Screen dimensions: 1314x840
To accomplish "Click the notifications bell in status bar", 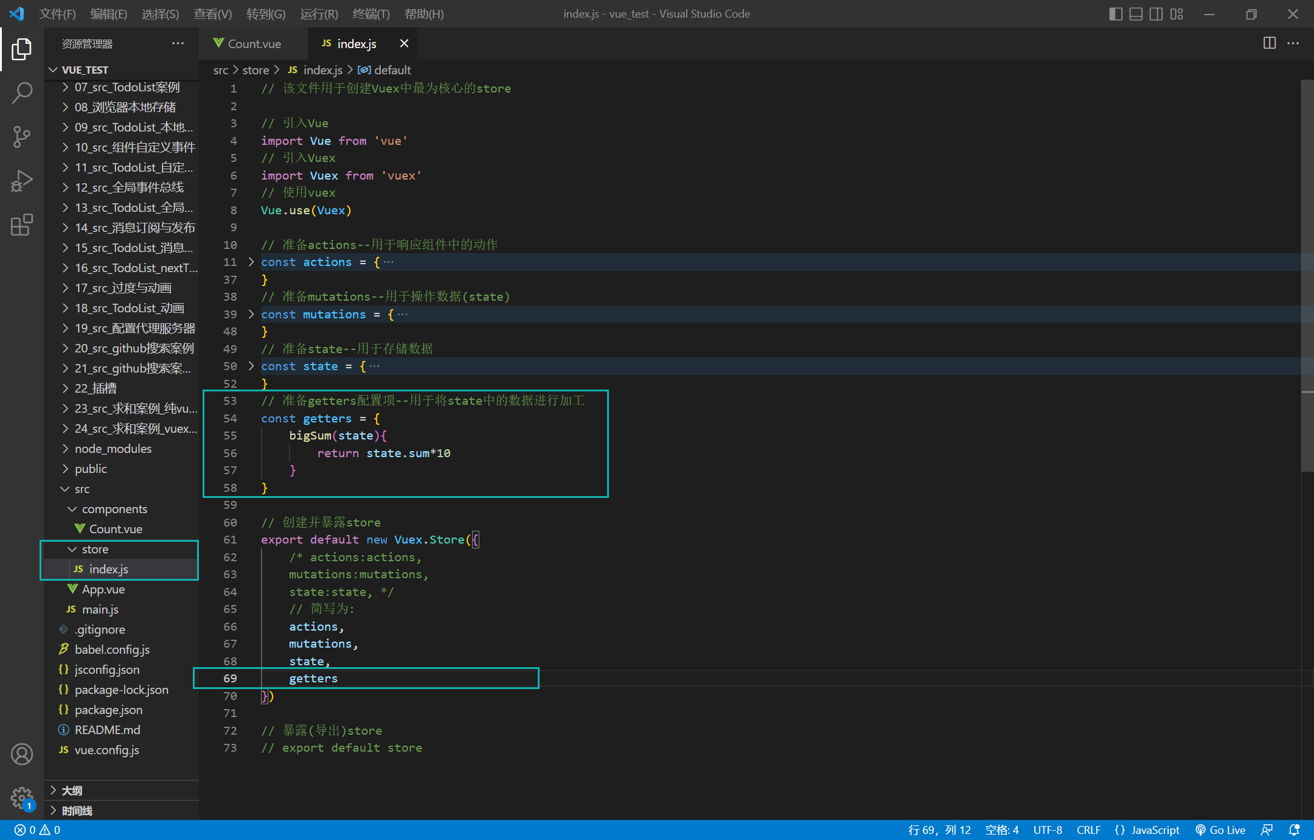I will pyautogui.click(x=1295, y=830).
